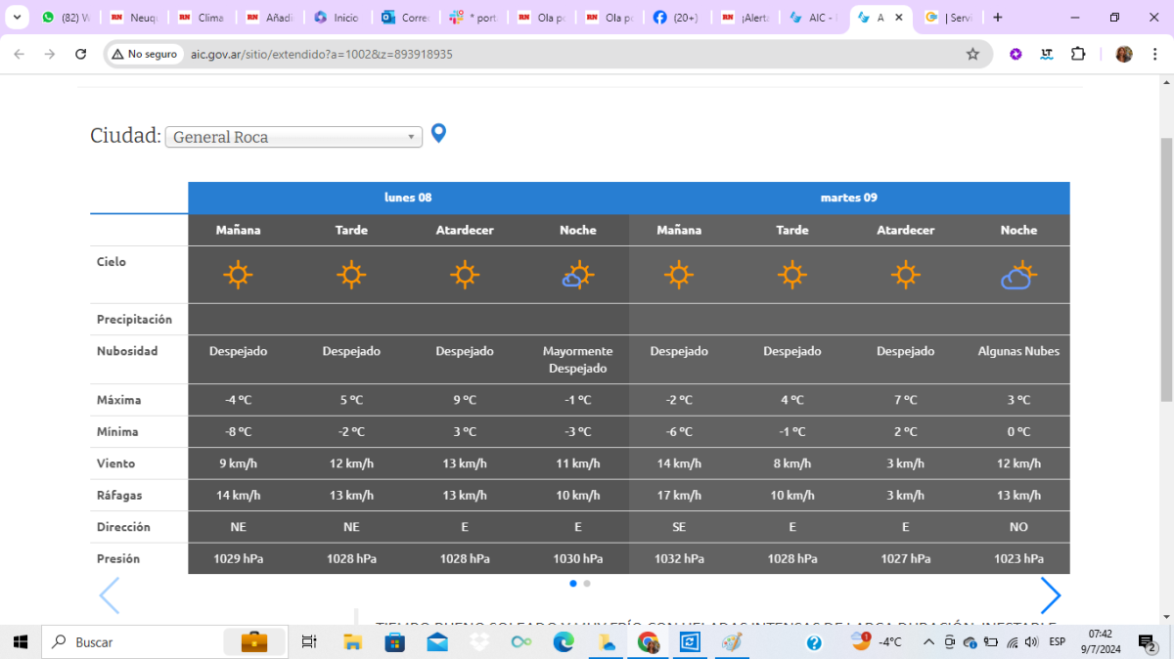
Task: Click the page vertical scrollbar
Action: (x=1165, y=269)
